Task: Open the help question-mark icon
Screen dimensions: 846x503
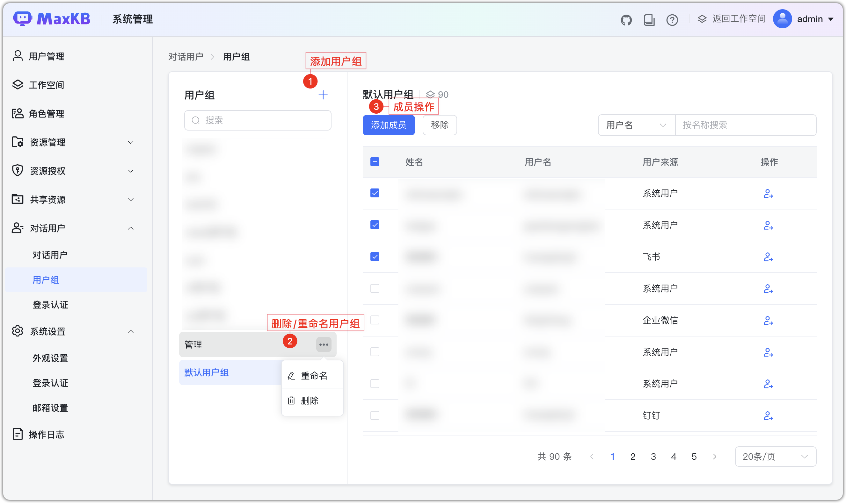Action: [672, 20]
